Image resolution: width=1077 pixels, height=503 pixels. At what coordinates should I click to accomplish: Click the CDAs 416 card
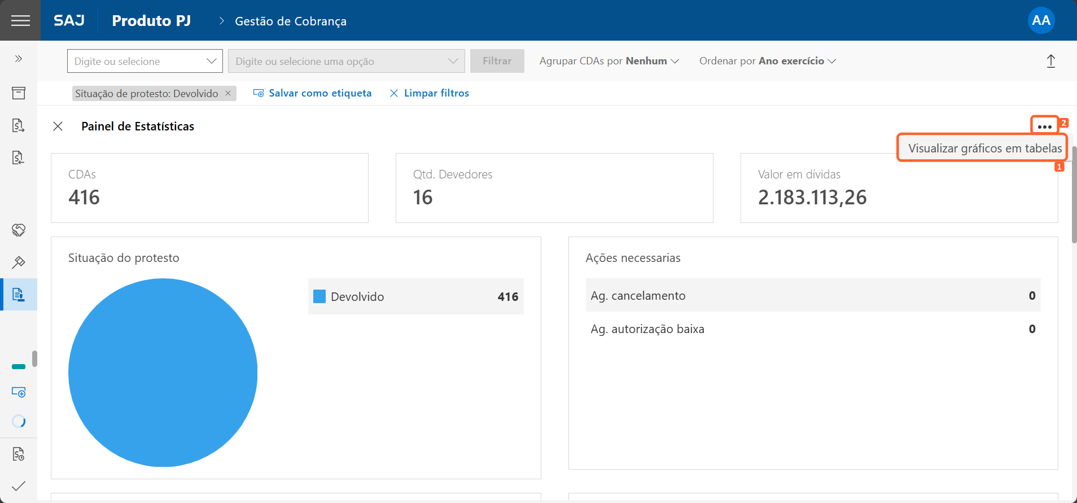pyautogui.click(x=209, y=188)
